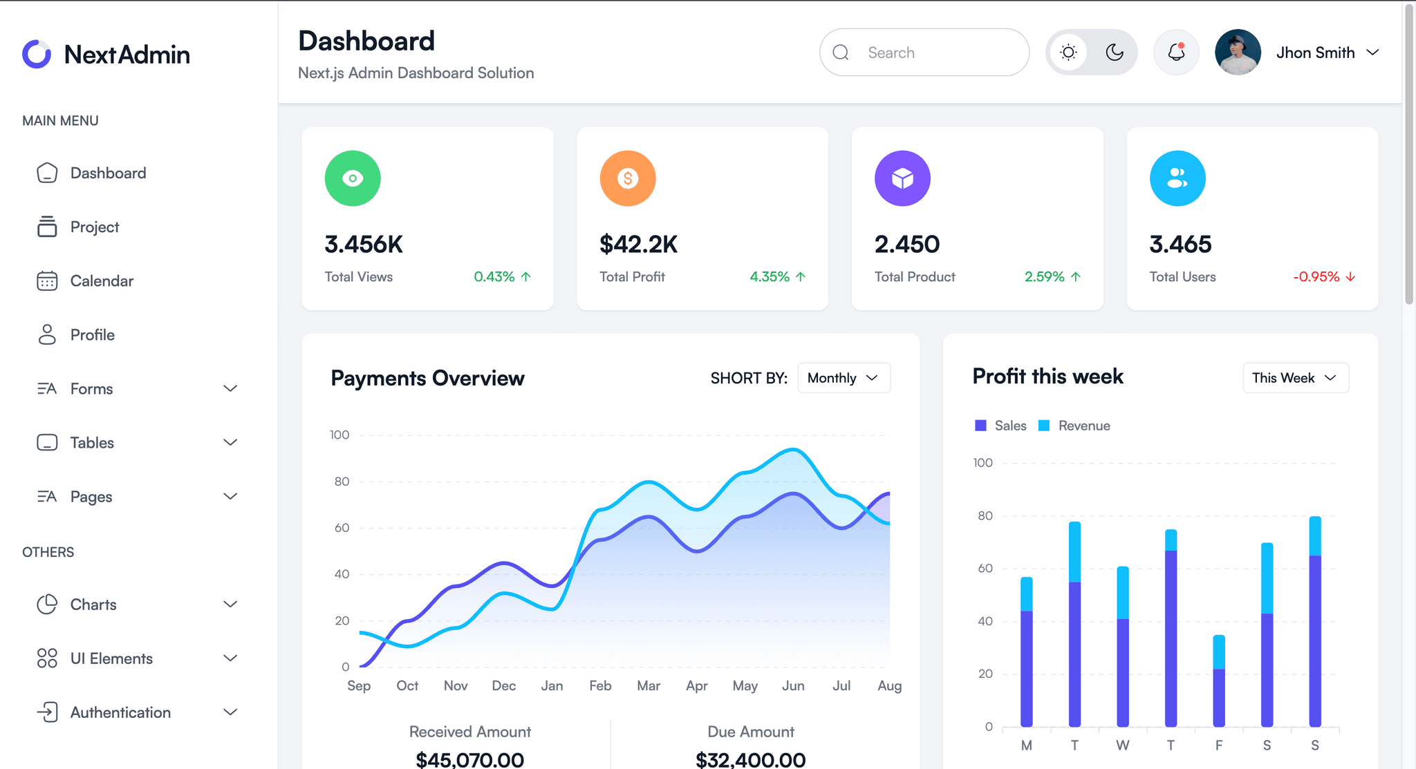1416x769 pixels.
Task: Open notifications with the bell icon
Action: point(1176,53)
